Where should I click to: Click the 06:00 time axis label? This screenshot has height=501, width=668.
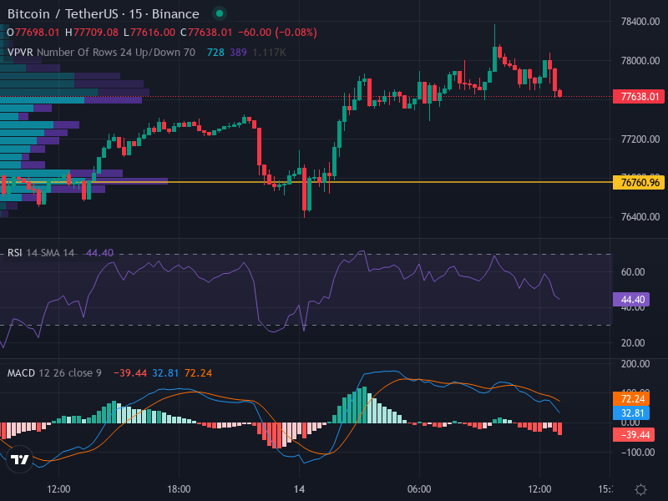pyautogui.click(x=419, y=489)
